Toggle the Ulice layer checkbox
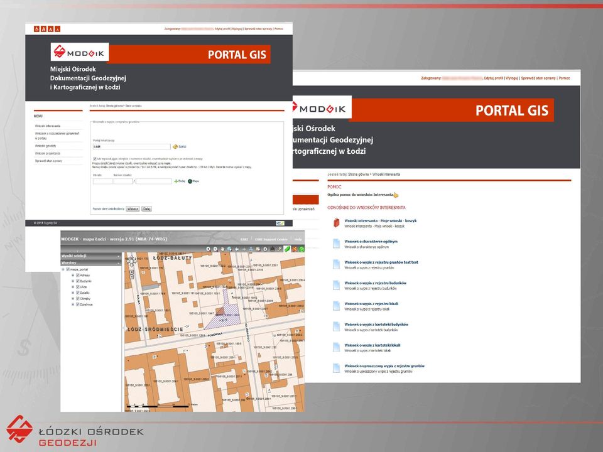 pos(78,287)
